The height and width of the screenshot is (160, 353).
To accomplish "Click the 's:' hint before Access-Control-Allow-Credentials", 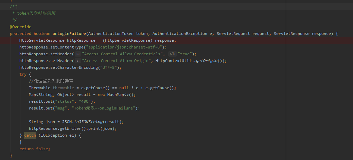I will (x=78, y=54).
